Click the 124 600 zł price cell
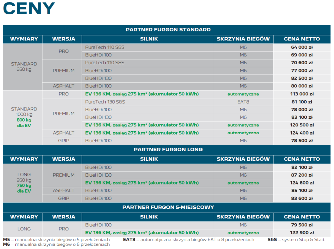Viewport: 334px width, 249px height. point(302,183)
